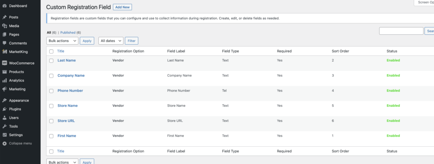Click the Tools wrench icon

(4, 126)
